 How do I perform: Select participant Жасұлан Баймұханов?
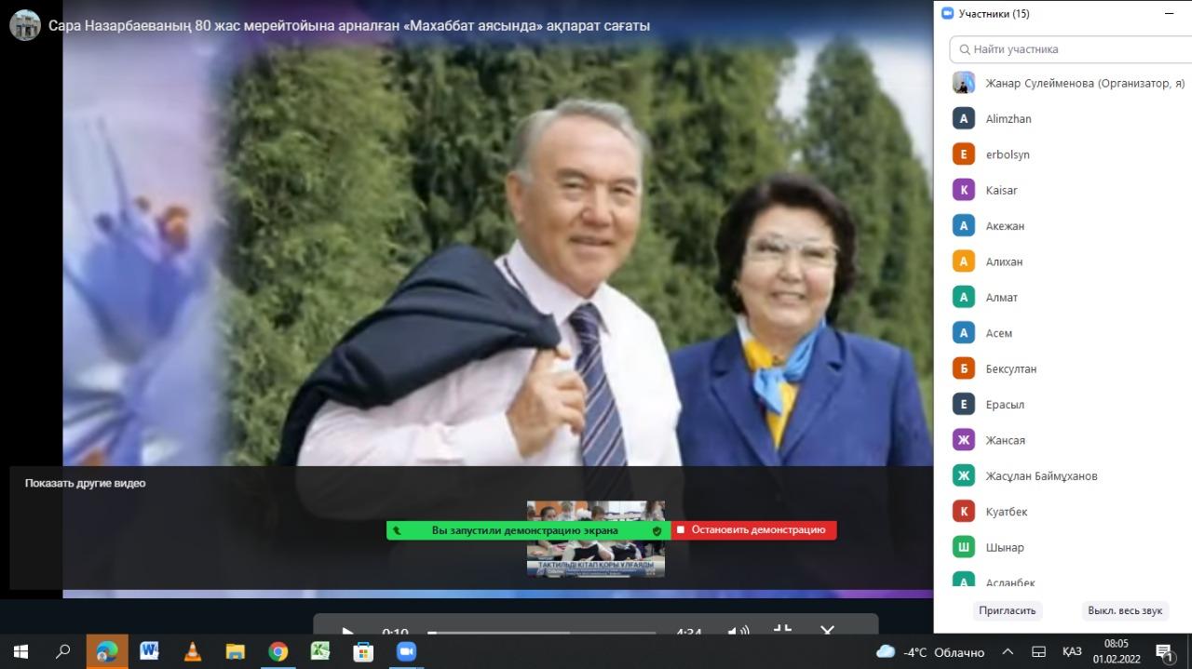(x=1041, y=476)
